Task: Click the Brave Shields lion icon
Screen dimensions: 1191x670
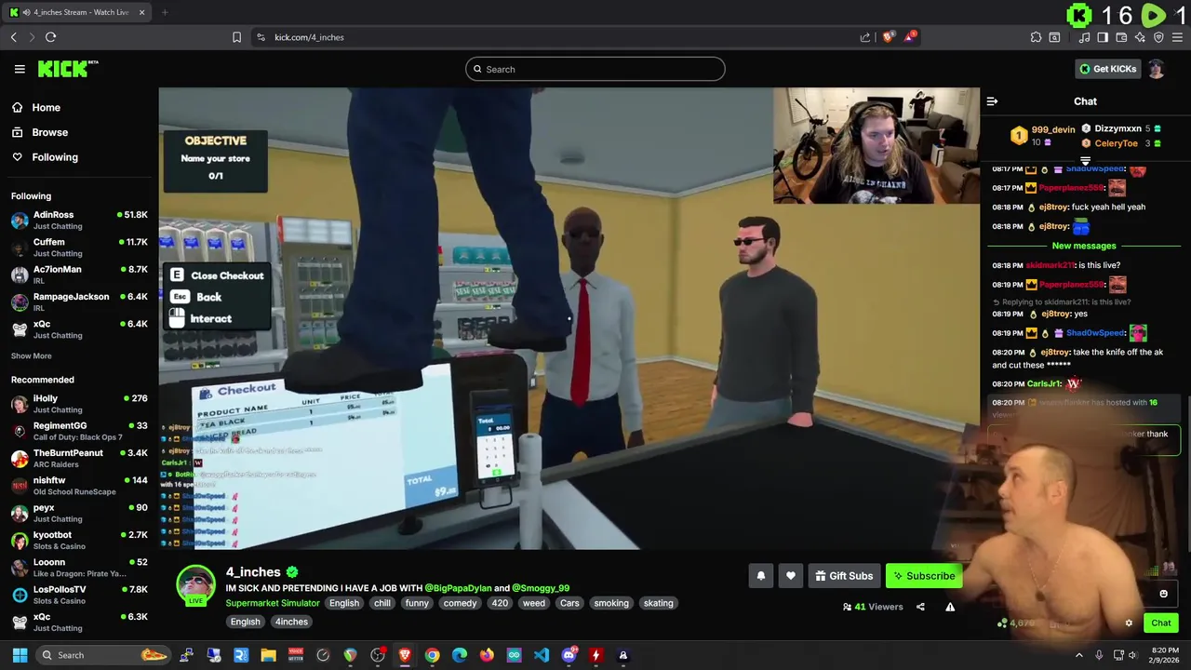Action: click(x=889, y=37)
